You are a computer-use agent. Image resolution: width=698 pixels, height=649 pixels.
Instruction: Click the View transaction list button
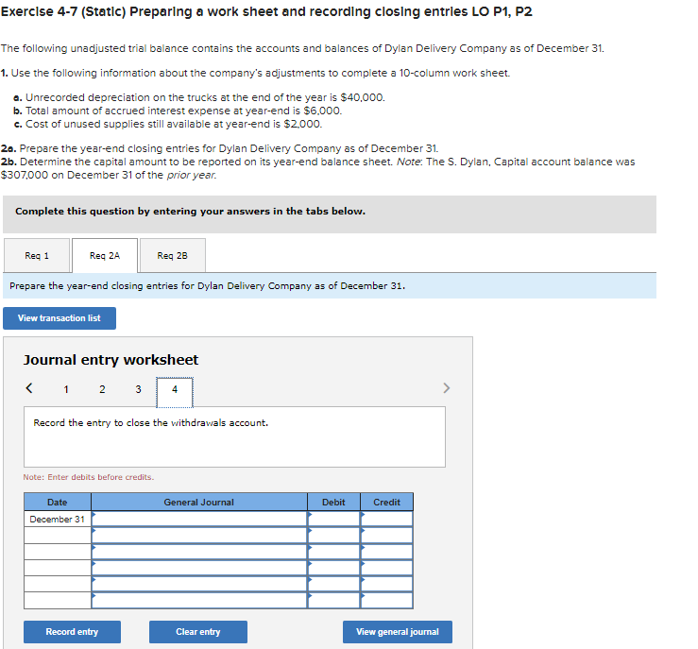pos(60,318)
